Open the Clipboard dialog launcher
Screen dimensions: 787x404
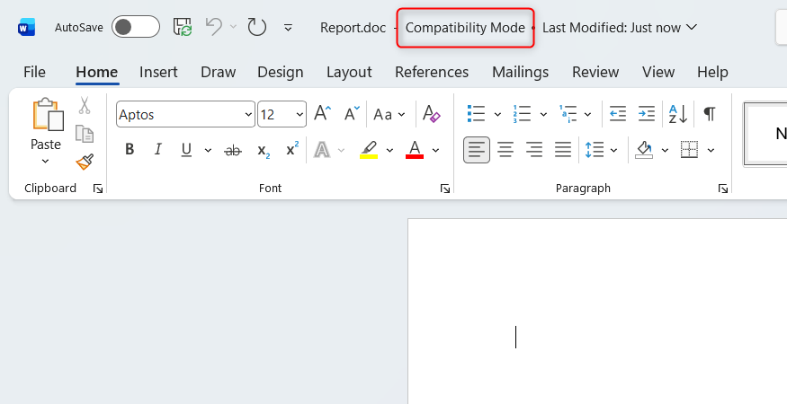(x=98, y=189)
